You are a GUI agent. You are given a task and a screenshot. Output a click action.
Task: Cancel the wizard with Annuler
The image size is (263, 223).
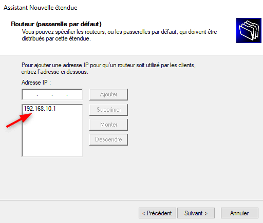tap(239, 213)
